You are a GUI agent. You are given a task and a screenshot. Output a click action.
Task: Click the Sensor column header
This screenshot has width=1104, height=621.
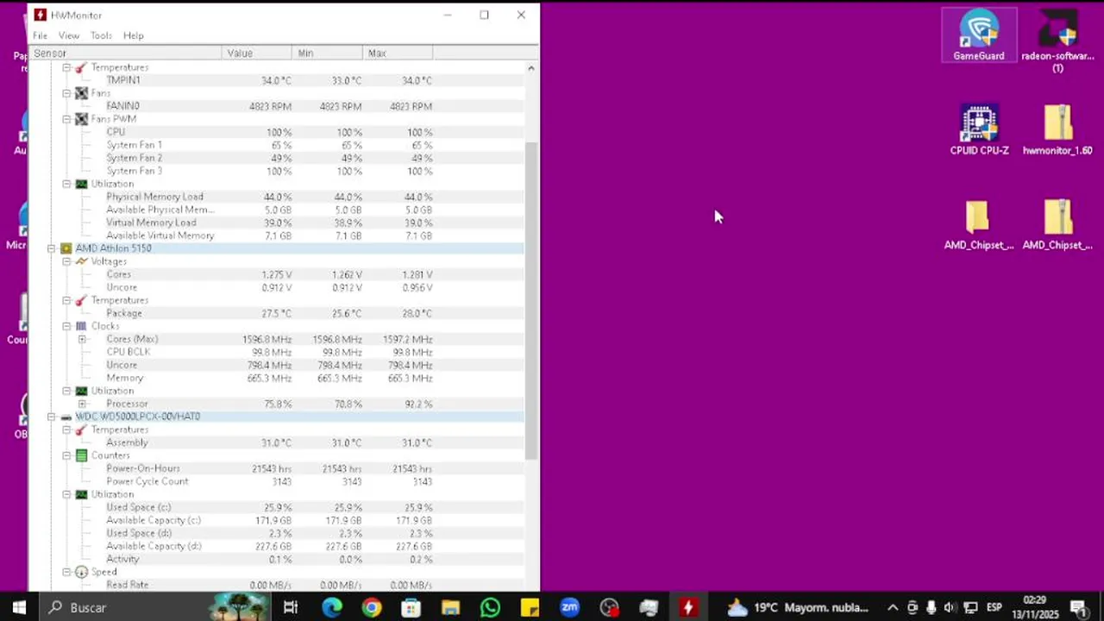click(126, 53)
